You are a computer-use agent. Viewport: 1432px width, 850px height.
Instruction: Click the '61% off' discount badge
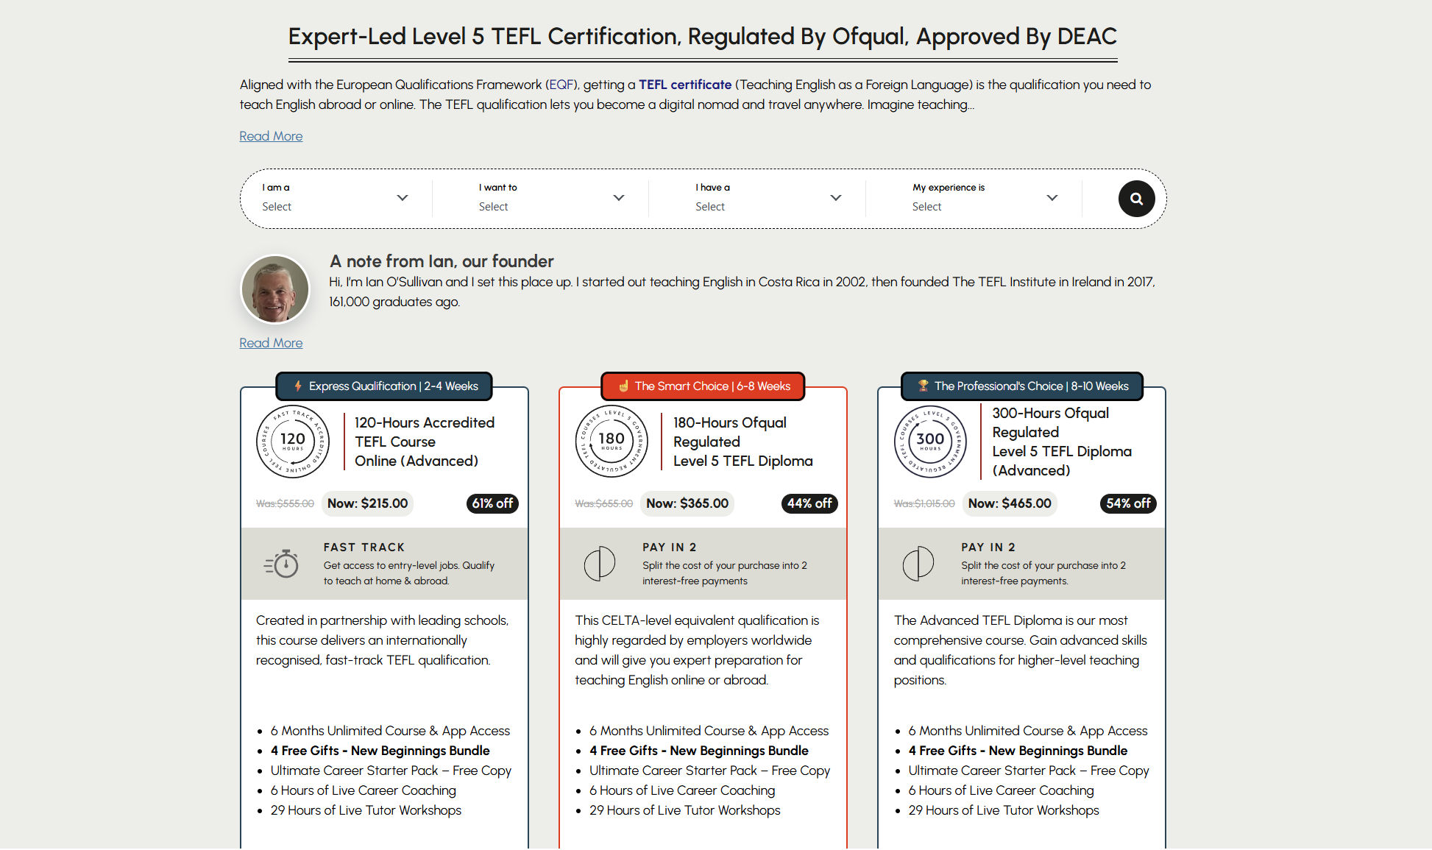click(x=492, y=503)
